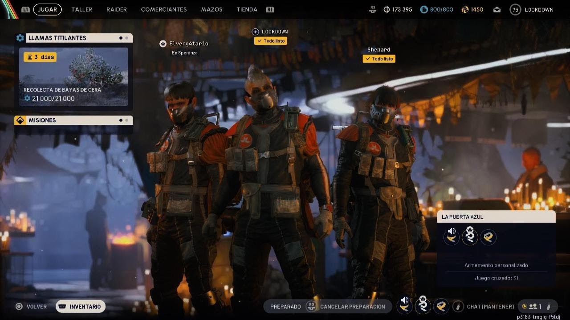
Task: Select the MAZOS tab
Action: pyautogui.click(x=212, y=9)
